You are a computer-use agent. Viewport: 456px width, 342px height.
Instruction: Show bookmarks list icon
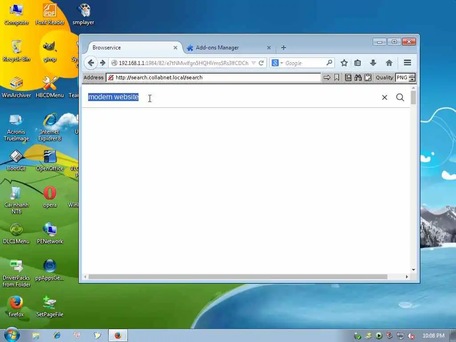click(358, 63)
